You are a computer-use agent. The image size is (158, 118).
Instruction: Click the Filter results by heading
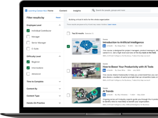coord(35,18)
